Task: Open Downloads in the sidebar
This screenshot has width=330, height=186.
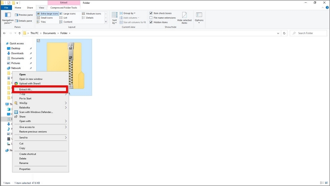Action: [15, 53]
